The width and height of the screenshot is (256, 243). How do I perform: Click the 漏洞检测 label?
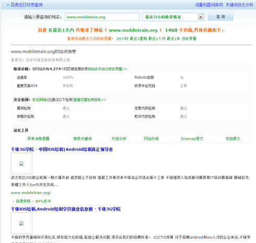[x=24, y=108]
